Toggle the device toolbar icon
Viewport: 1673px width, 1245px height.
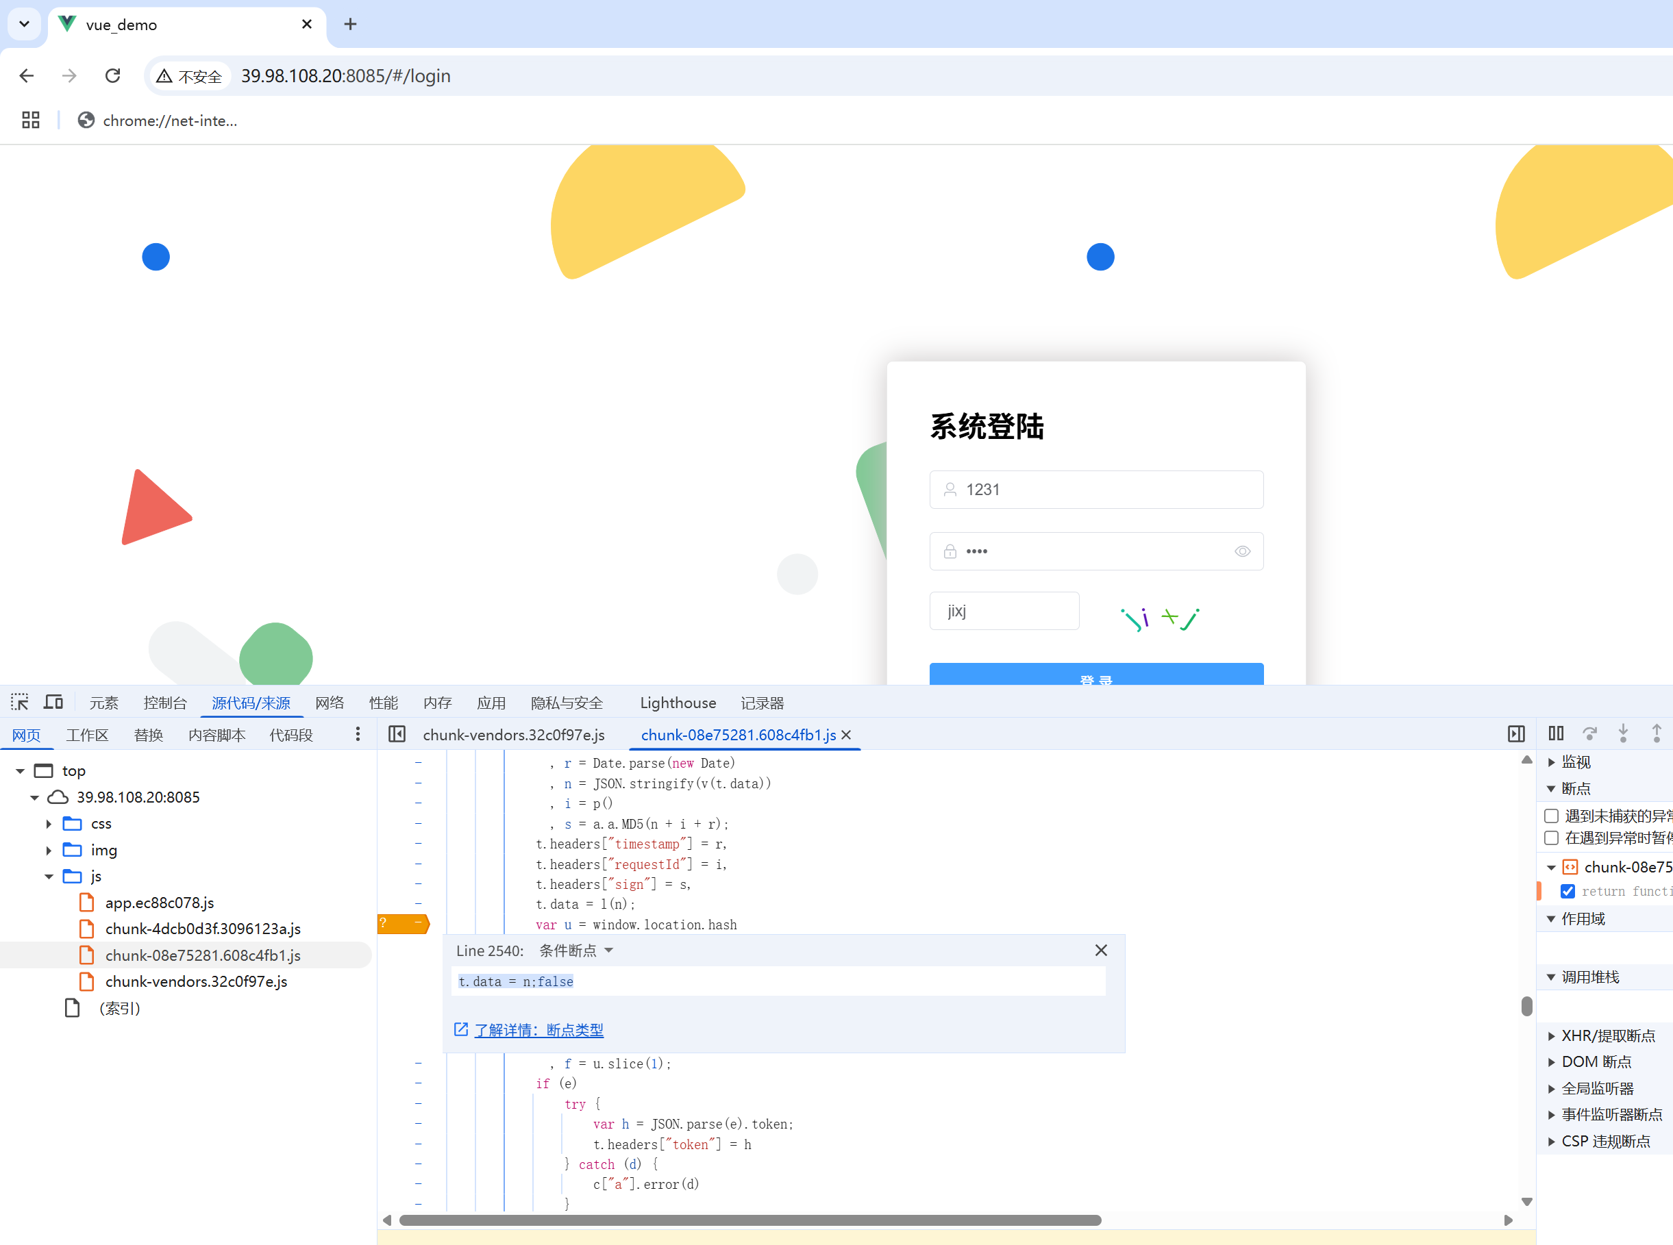pos(53,703)
